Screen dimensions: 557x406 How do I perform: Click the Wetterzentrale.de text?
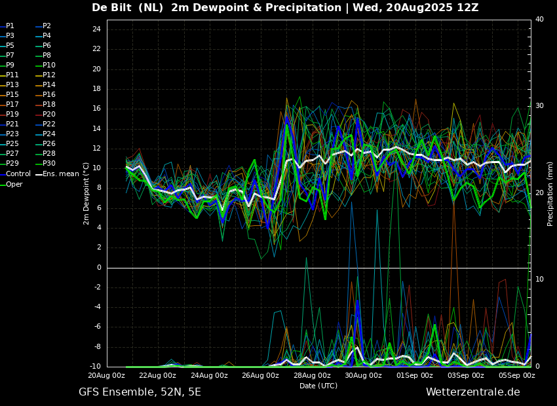(x=472, y=392)
